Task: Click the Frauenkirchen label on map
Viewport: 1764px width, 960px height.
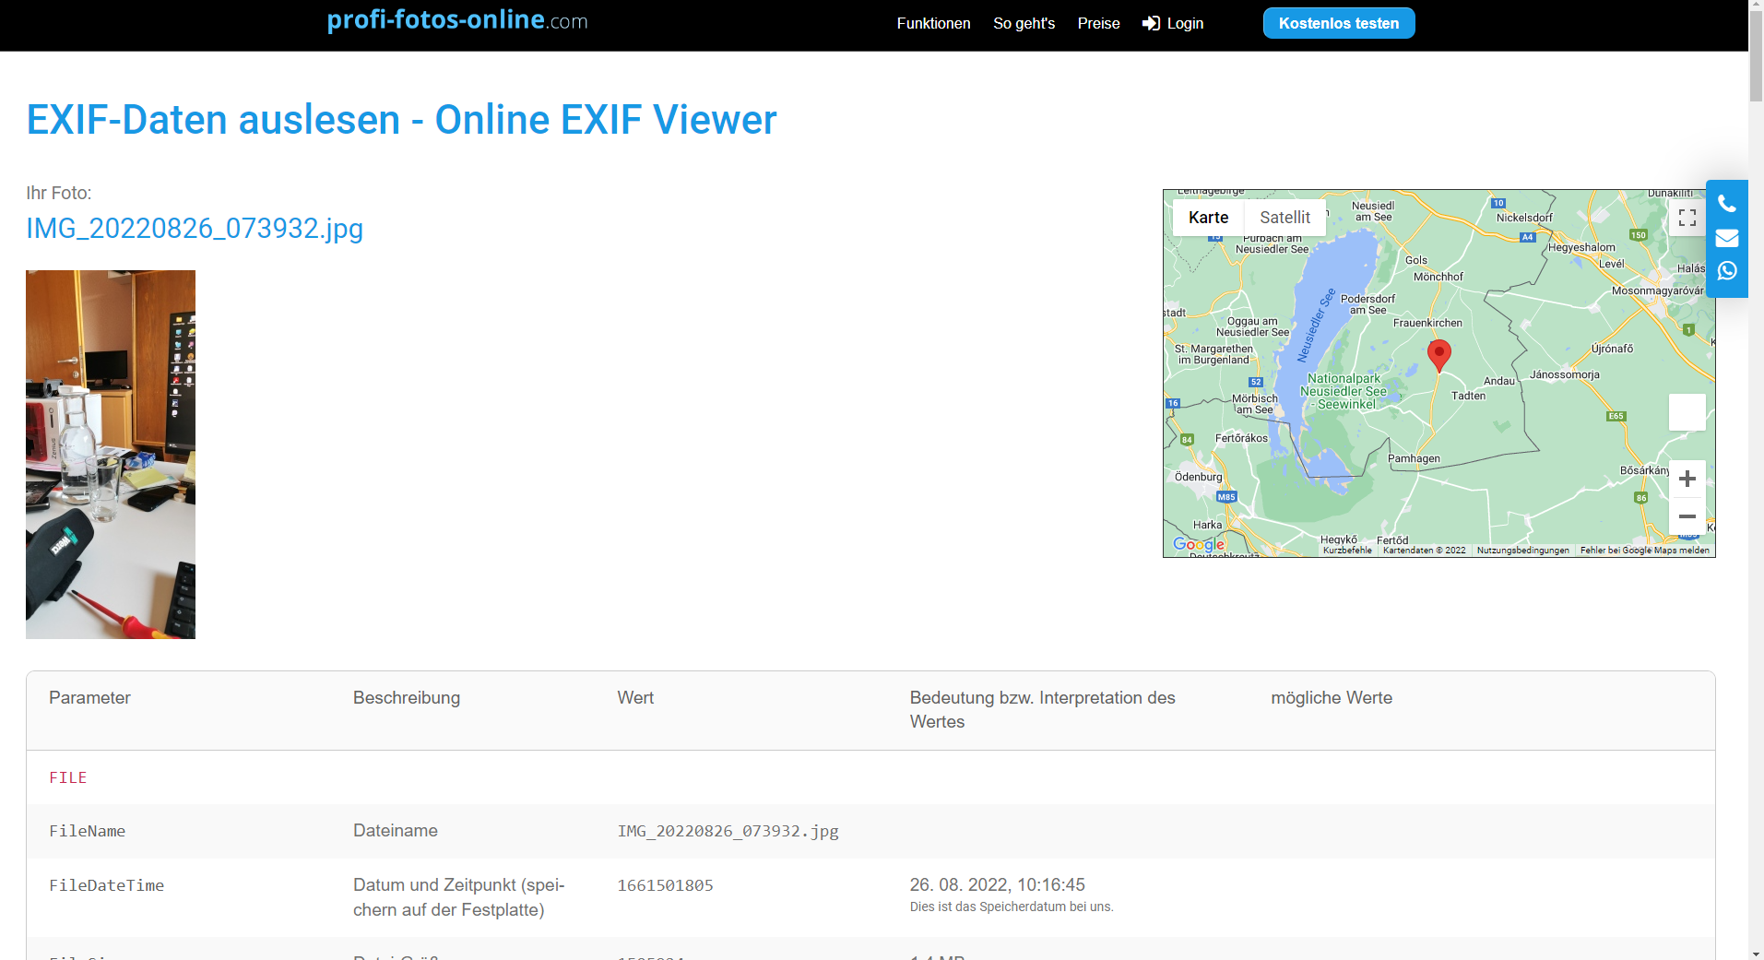Action: 1427,323
